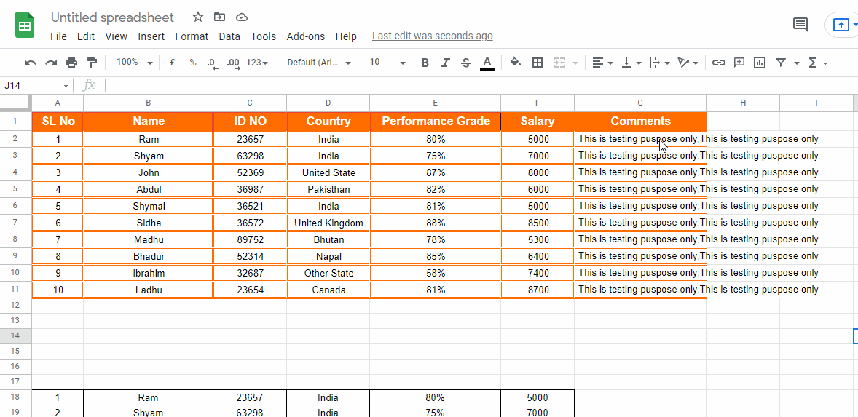Select the 'Pakisthan' country cell

click(x=328, y=190)
